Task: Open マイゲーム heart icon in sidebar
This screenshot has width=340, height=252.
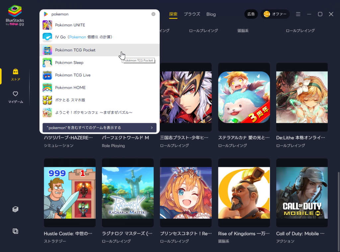Action: pos(15,97)
